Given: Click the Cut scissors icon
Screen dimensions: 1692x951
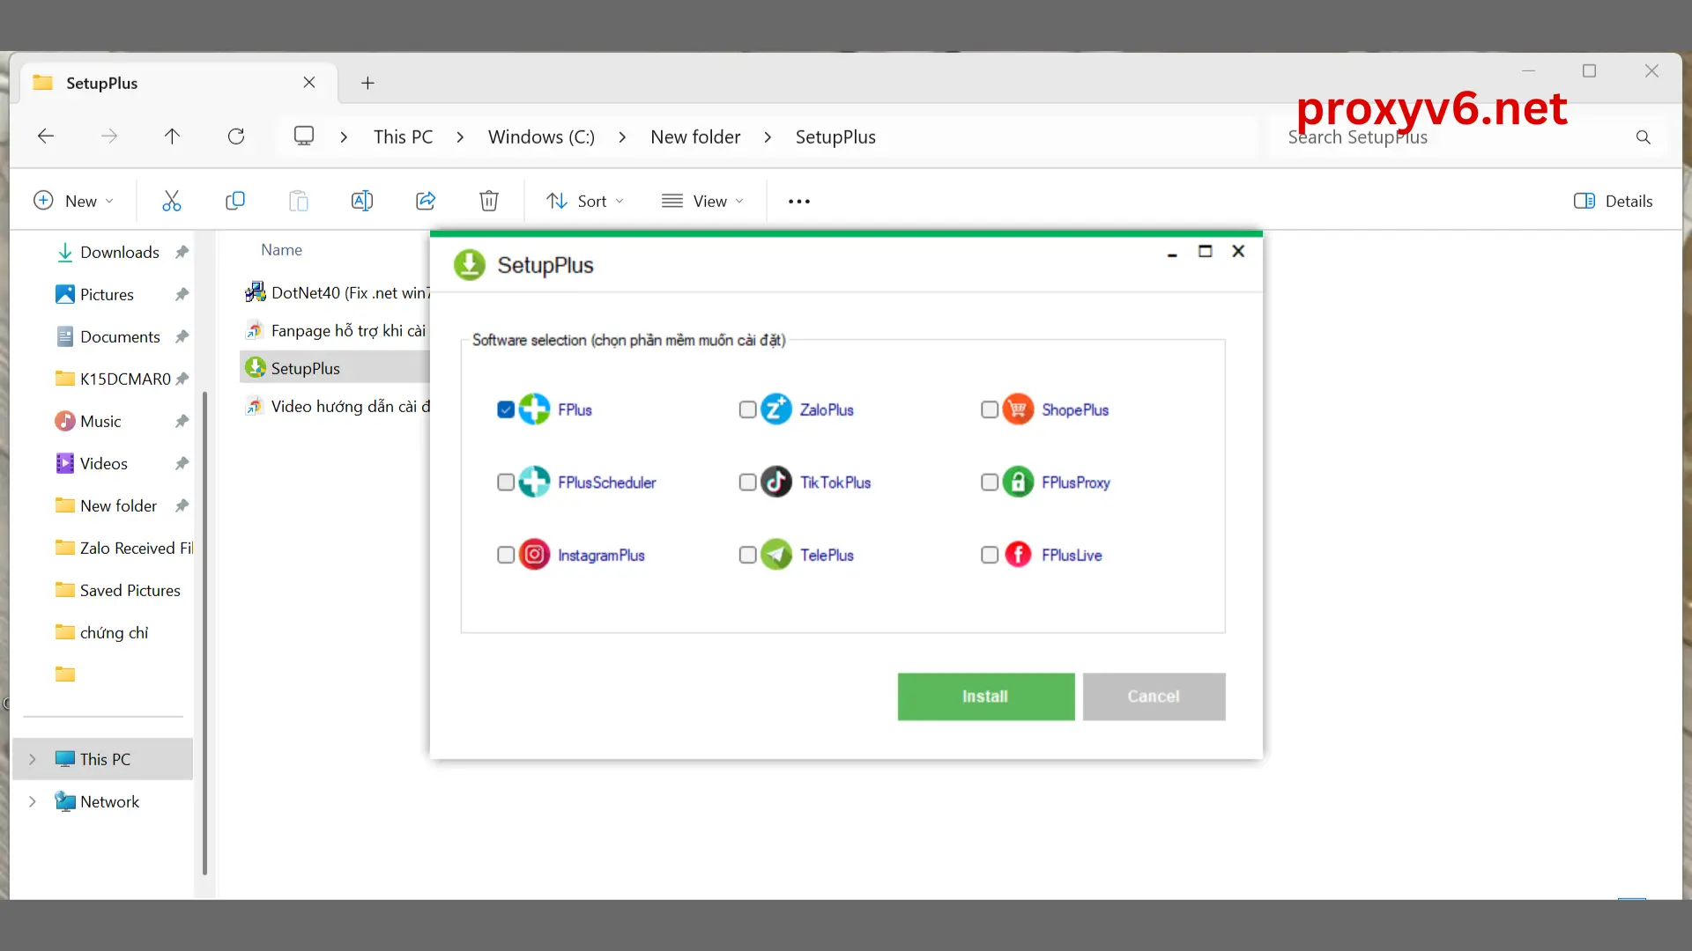Looking at the screenshot, I should 172,201.
